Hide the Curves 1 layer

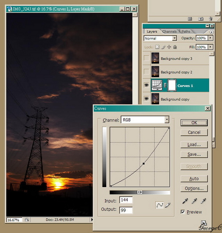tap(146, 85)
